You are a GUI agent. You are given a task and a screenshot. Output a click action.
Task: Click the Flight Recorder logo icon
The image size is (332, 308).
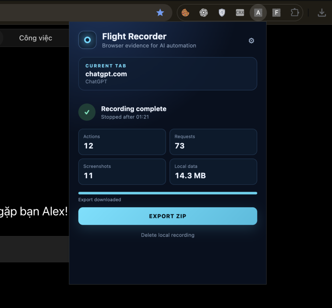pyautogui.click(x=88, y=40)
